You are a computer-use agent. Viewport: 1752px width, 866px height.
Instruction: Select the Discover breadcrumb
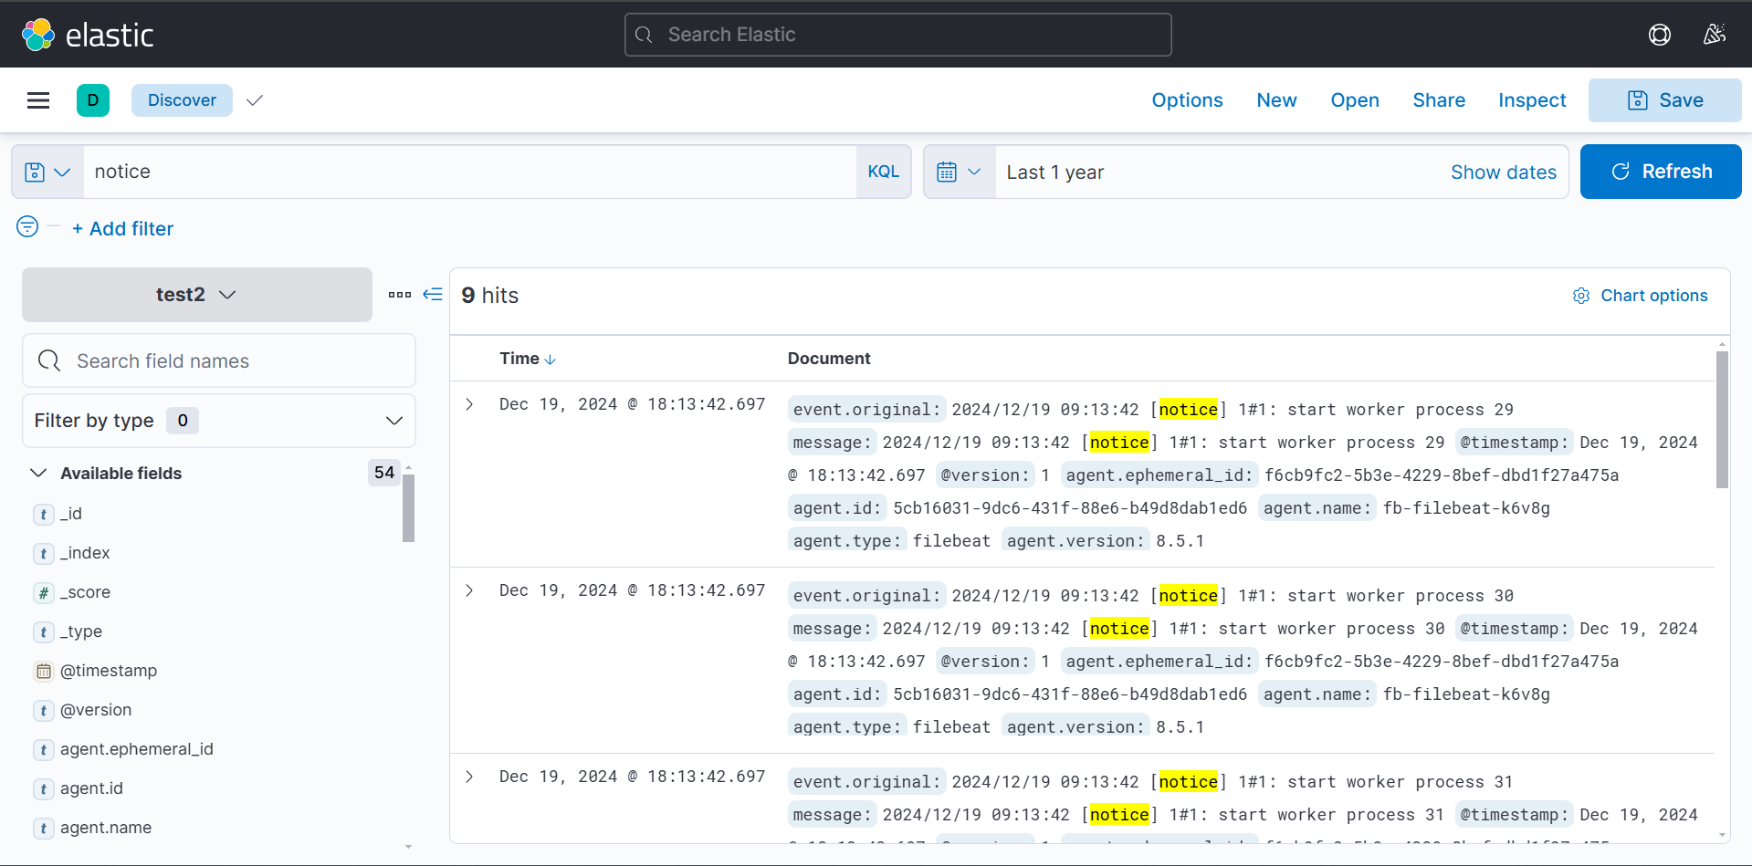click(x=183, y=100)
